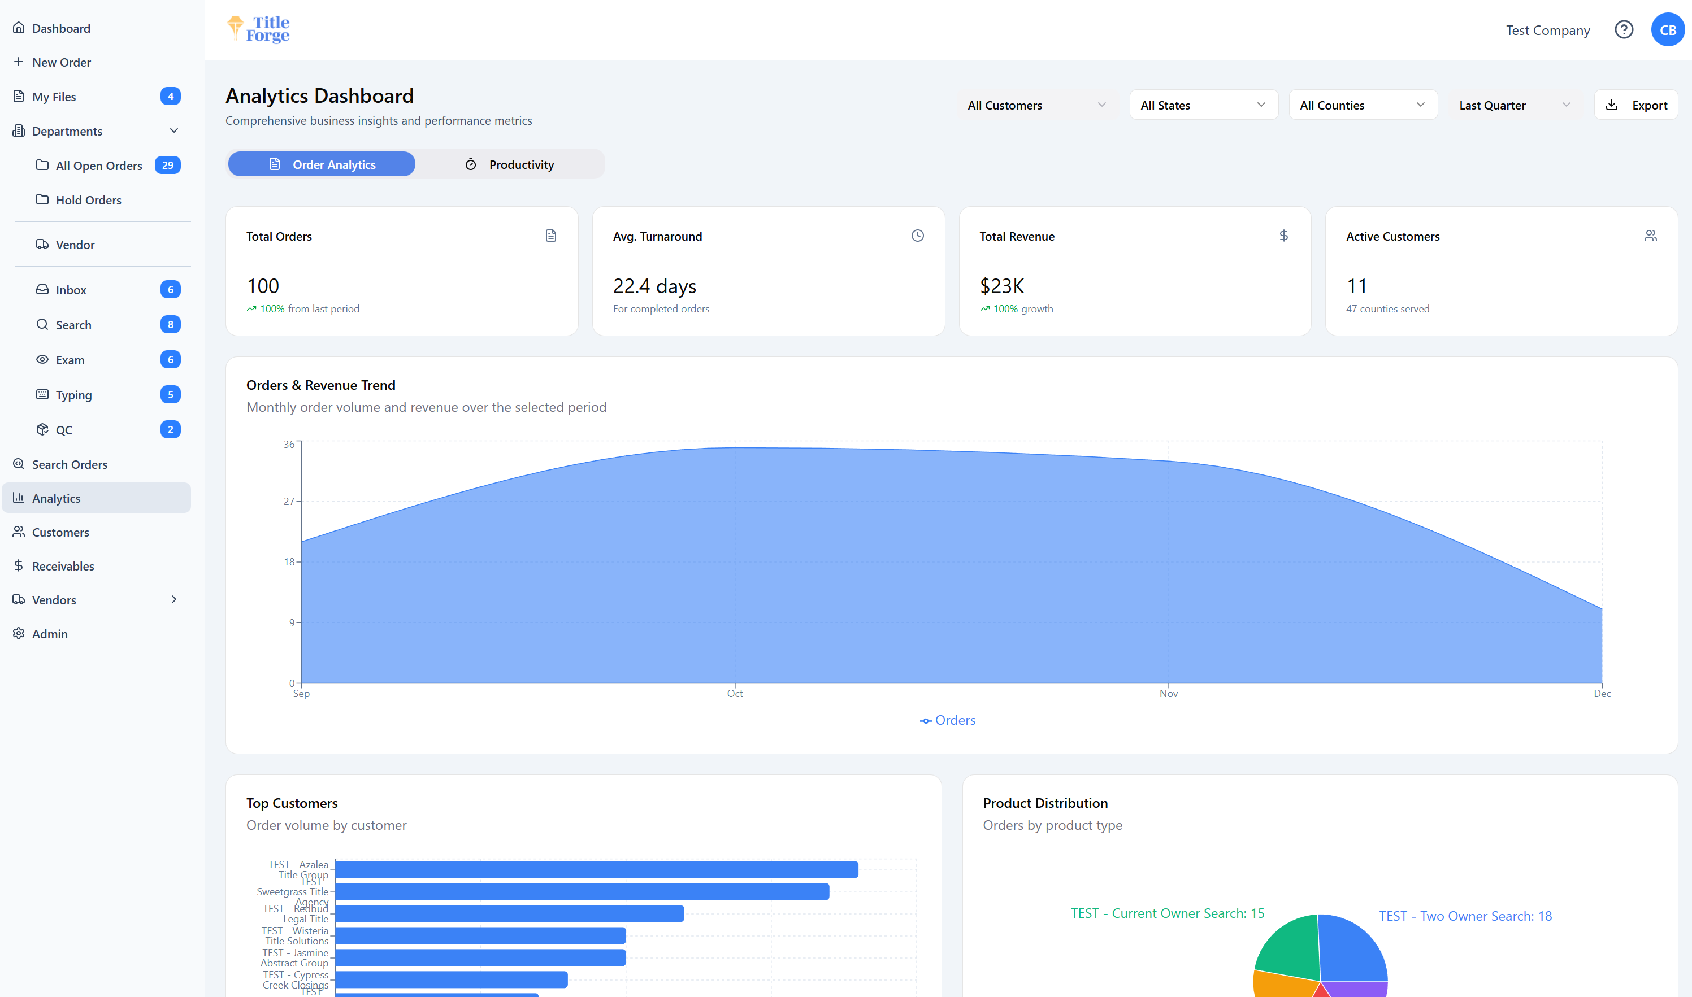Screen dimensions: 1692x997
Task: Click the Search Orders magnifier icon
Action: tap(19, 464)
